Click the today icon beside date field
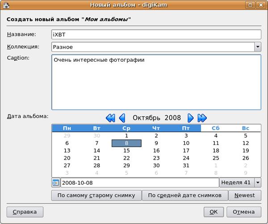Viewport: 268px width, 224px height. click(x=56, y=183)
